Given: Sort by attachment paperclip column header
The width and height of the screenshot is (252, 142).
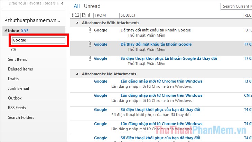Looking at the screenshot, I should tap(89, 15).
